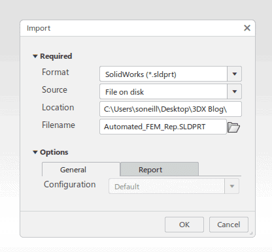Screen dimensions: 272x252
Task: Dismiss the dialog with Cancel button
Action: coord(229,225)
